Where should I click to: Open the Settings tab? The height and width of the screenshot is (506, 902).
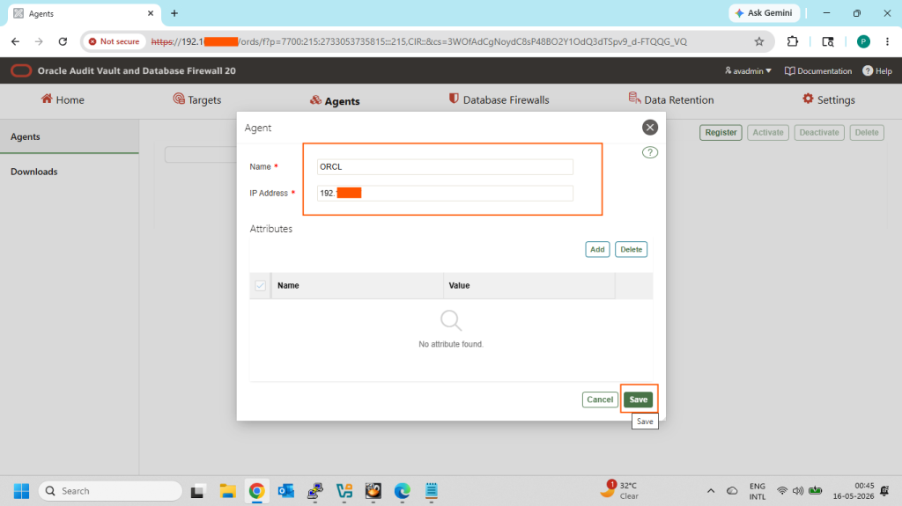coord(829,100)
